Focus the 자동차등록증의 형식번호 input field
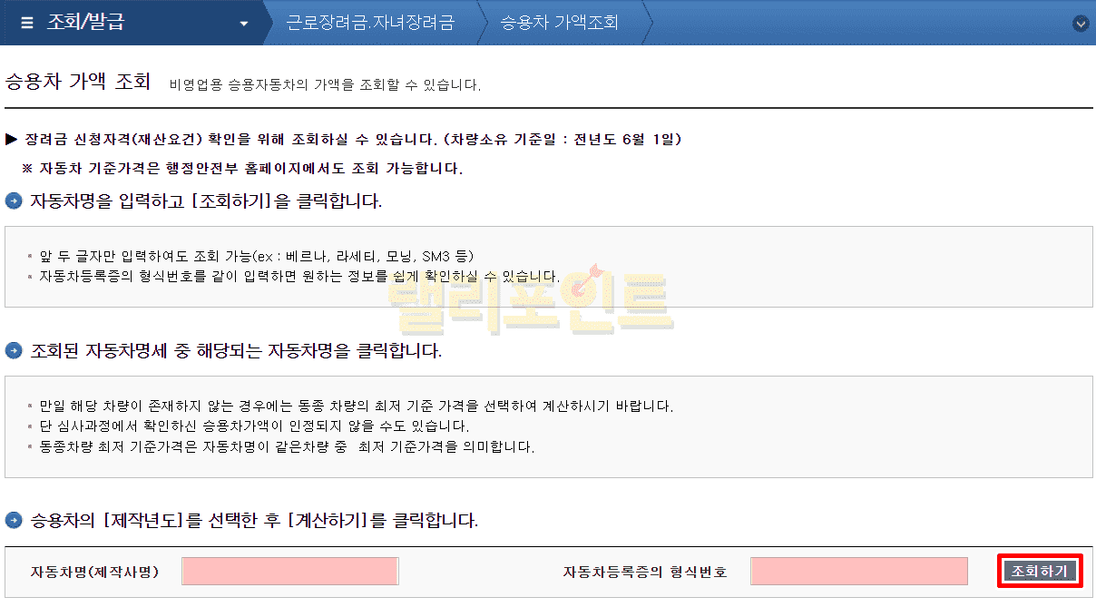1096x607 pixels. tap(858, 572)
